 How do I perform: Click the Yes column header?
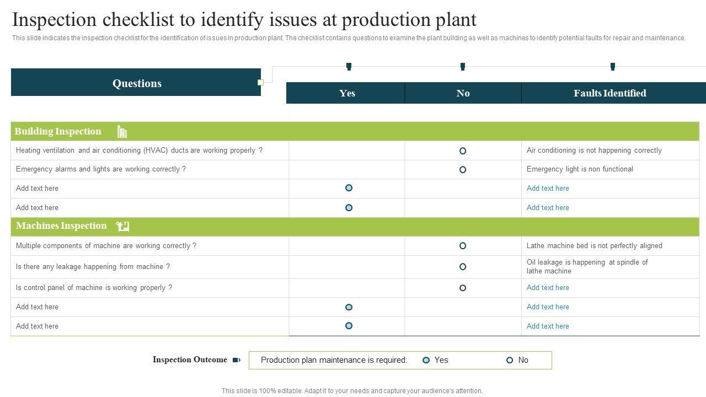pyautogui.click(x=347, y=93)
